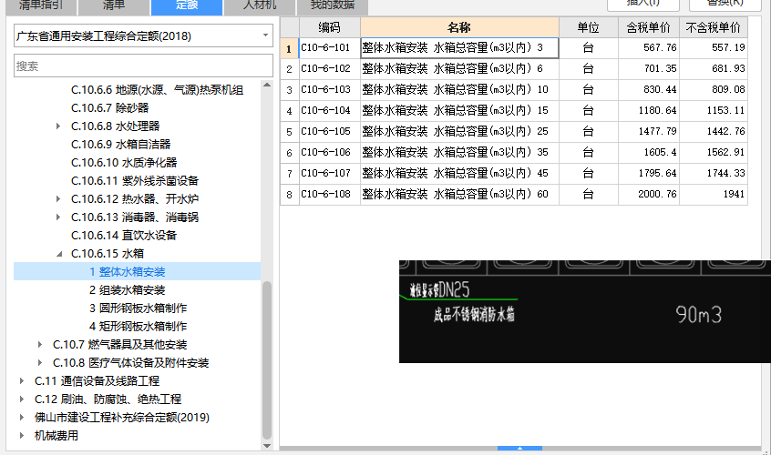The width and height of the screenshot is (771, 455).
Task: Click the 含税单价 column header
Action: 649,27
